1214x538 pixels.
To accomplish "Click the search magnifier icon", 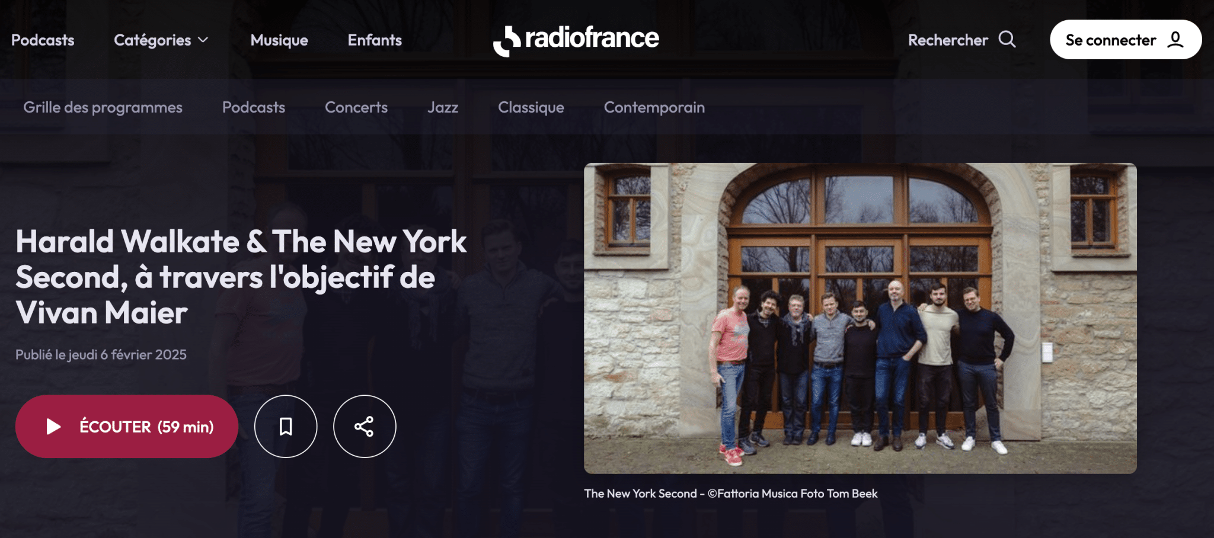I will coord(1007,40).
